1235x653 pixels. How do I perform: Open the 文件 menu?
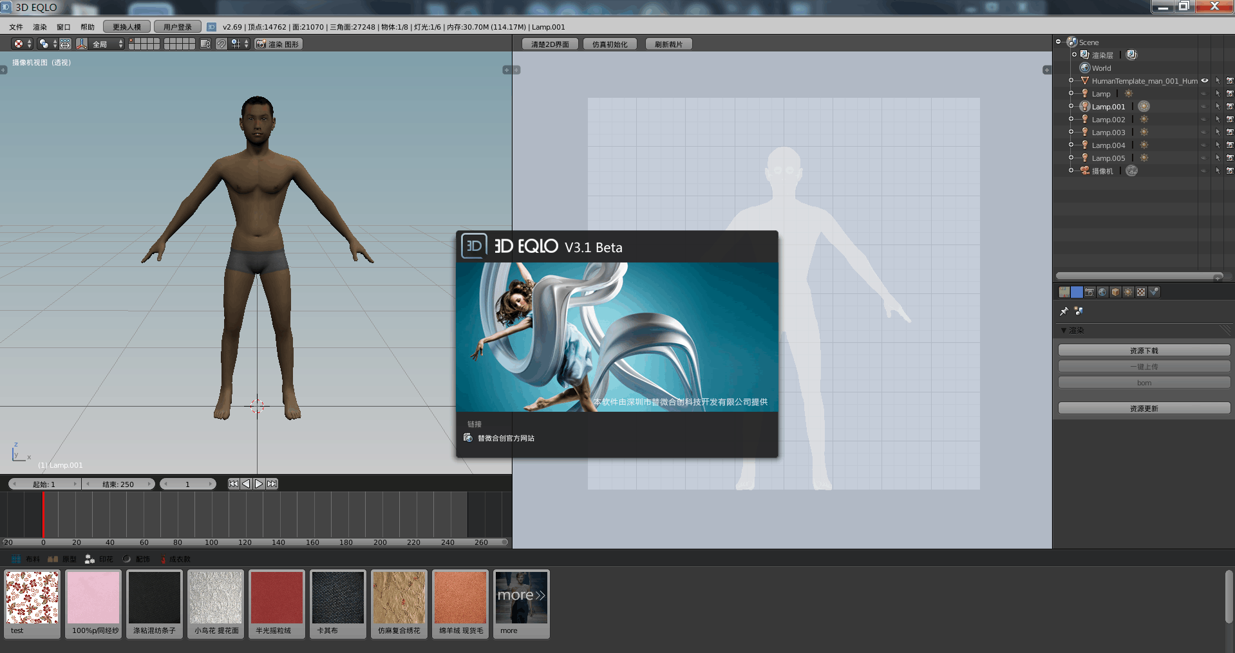16,27
